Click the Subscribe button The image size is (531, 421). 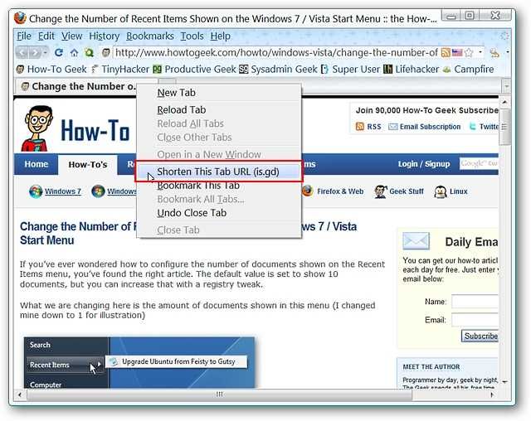click(x=480, y=336)
